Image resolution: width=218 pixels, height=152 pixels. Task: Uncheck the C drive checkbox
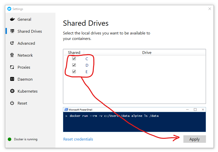74,59
